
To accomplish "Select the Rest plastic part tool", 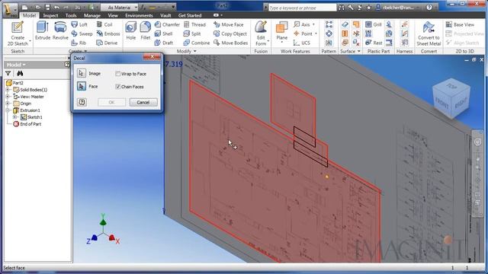I will tap(374, 43).
